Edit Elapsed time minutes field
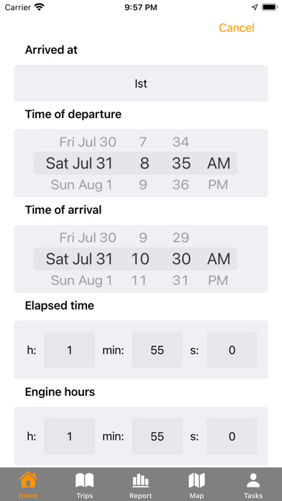The height and width of the screenshot is (501, 282). tap(157, 350)
